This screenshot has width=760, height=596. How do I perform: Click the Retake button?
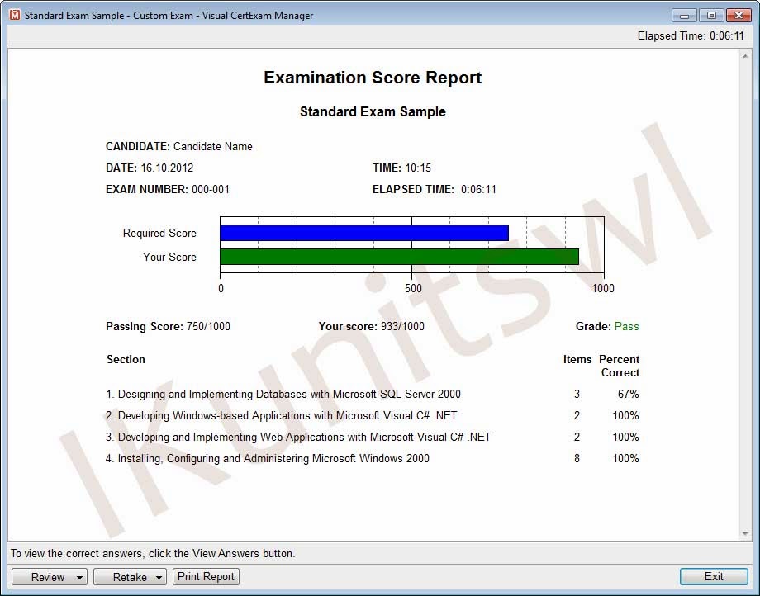click(126, 576)
